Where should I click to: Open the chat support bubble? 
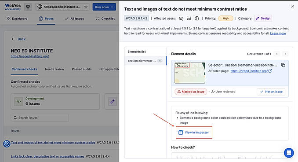click(289, 153)
